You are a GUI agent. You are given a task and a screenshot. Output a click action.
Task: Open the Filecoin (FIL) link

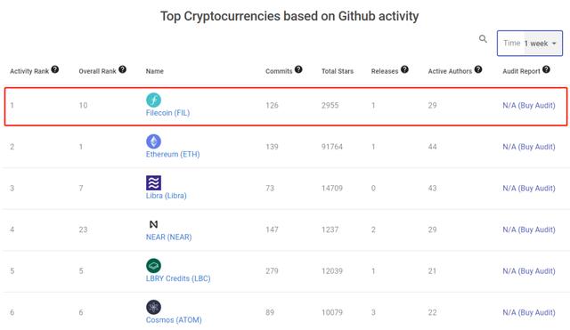coord(167,113)
